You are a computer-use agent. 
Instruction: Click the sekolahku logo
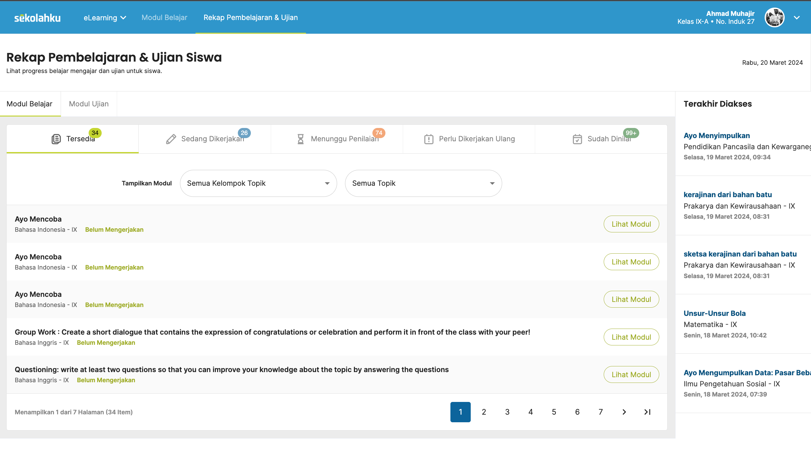click(x=37, y=18)
